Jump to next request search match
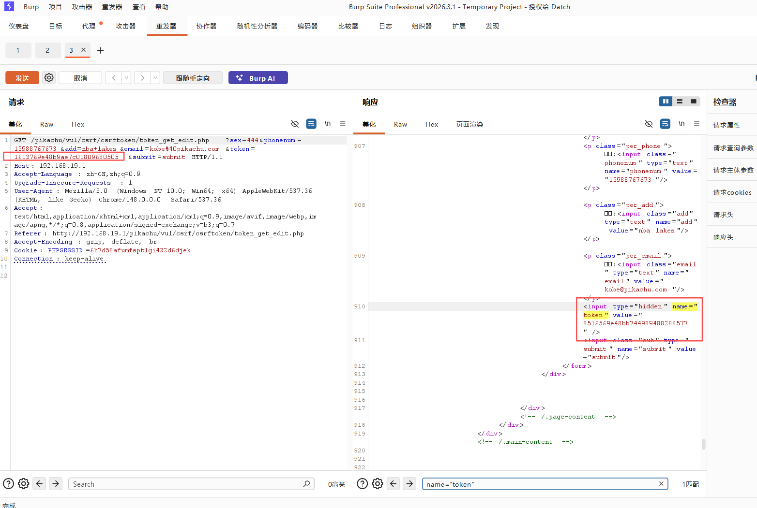 (56, 483)
